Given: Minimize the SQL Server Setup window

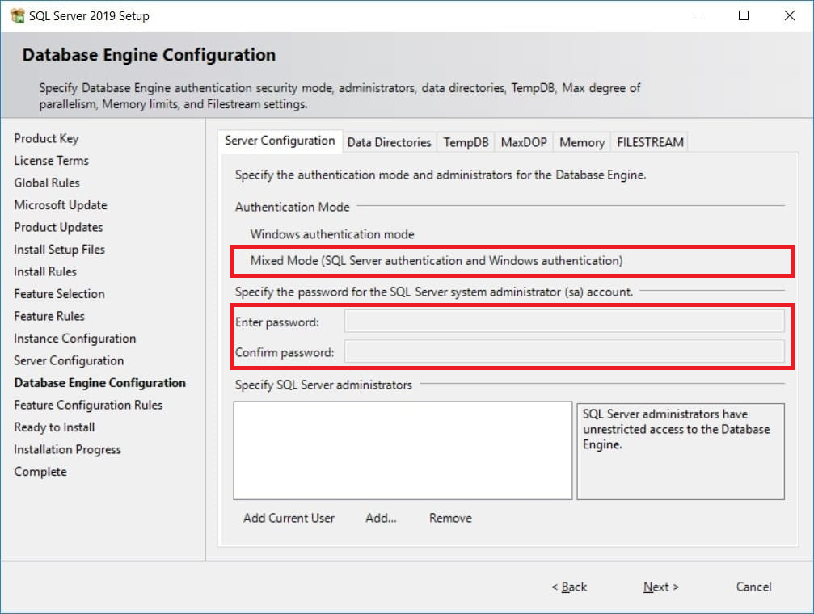Looking at the screenshot, I should pos(698,16).
